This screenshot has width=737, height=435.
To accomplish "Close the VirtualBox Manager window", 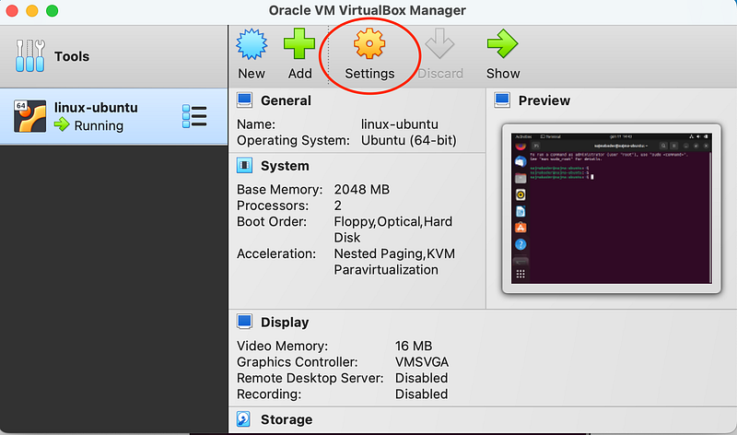I will click(12, 10).
